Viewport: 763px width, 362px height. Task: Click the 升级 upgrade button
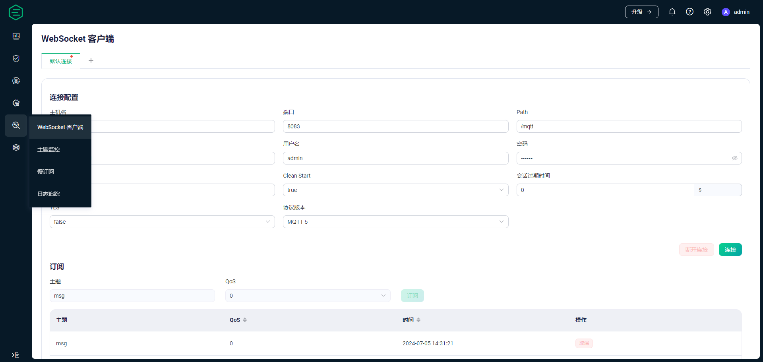coord(641,12)
